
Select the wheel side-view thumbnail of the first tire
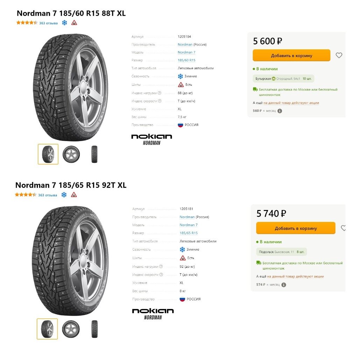71,154
